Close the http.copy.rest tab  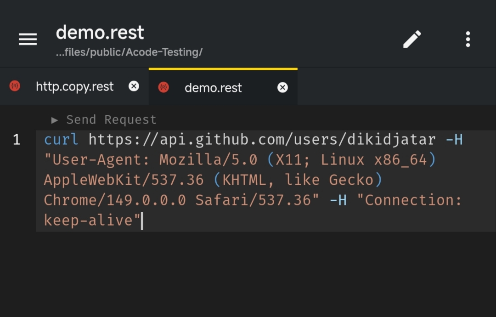pyautogui.click(x=134, y=86)
